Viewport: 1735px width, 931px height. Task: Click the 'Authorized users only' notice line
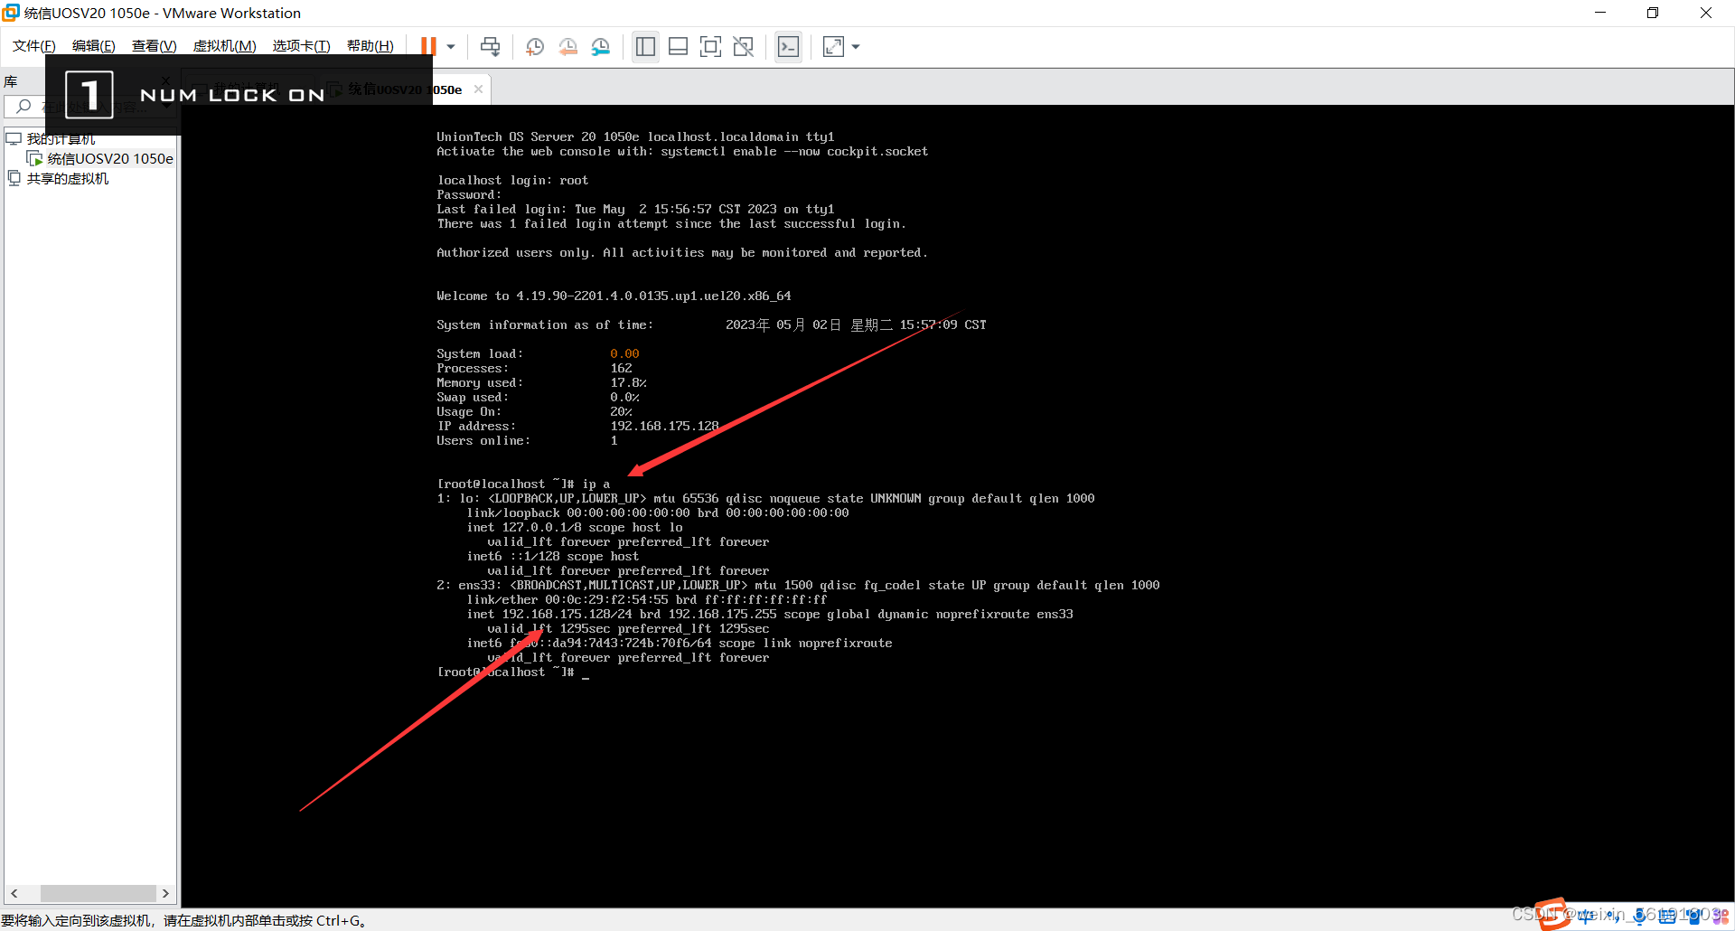coord(682,252)
